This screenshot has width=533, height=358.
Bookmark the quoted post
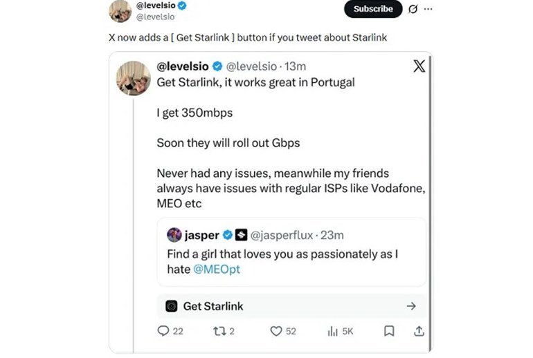[x=389, y=331]
